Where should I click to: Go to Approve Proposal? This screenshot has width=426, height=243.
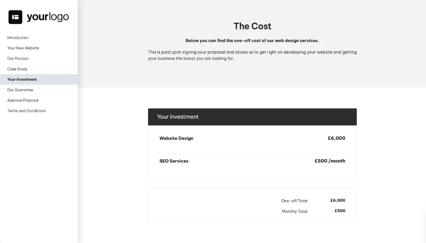pyautogui.click(x=23, y=100)
